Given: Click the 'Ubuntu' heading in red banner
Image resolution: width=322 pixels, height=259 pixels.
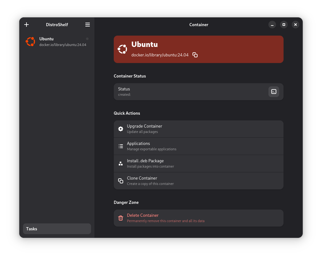Looking at the screenshot, I should tap(145, 44).
